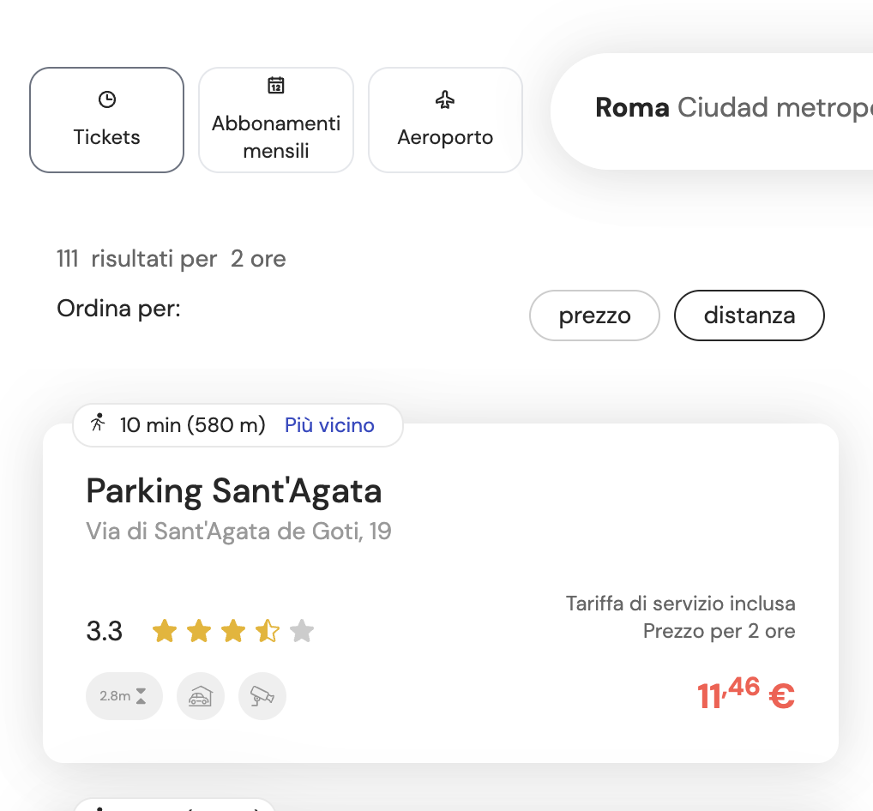Click the 2.8m height clearance badge
The height and width of the screenshot is (811, 873).
point(123,696)
